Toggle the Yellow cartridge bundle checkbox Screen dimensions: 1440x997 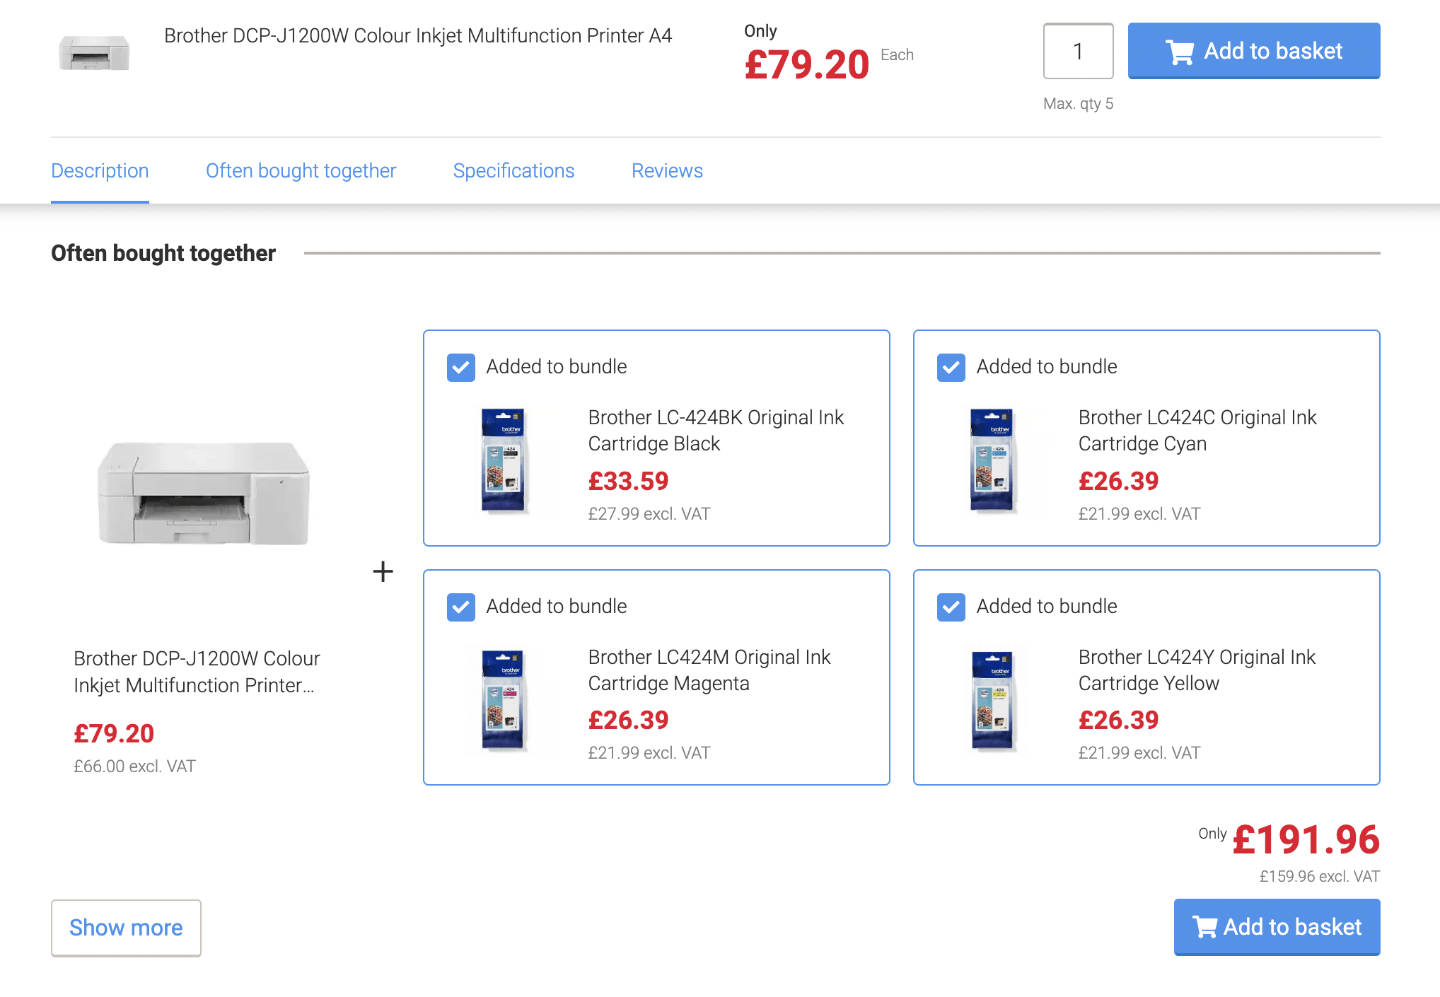951,607
